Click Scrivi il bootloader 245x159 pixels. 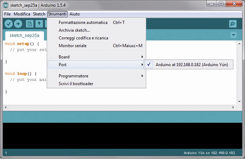76,84
